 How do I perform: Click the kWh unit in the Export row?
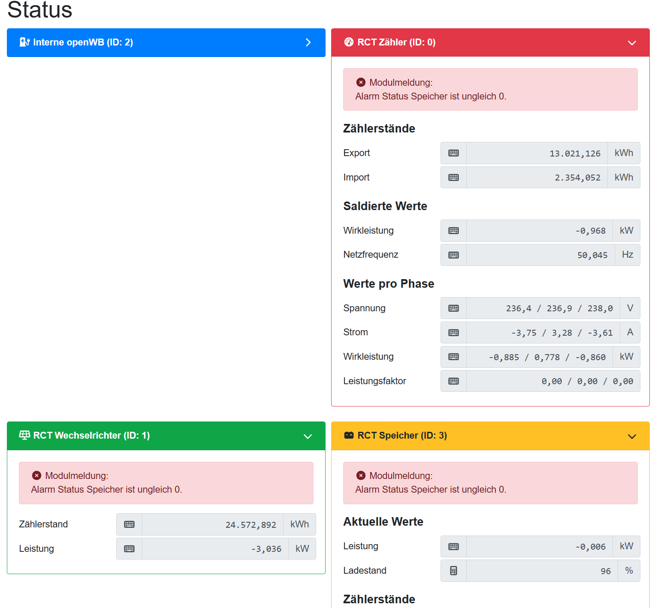tap(624, 153)
